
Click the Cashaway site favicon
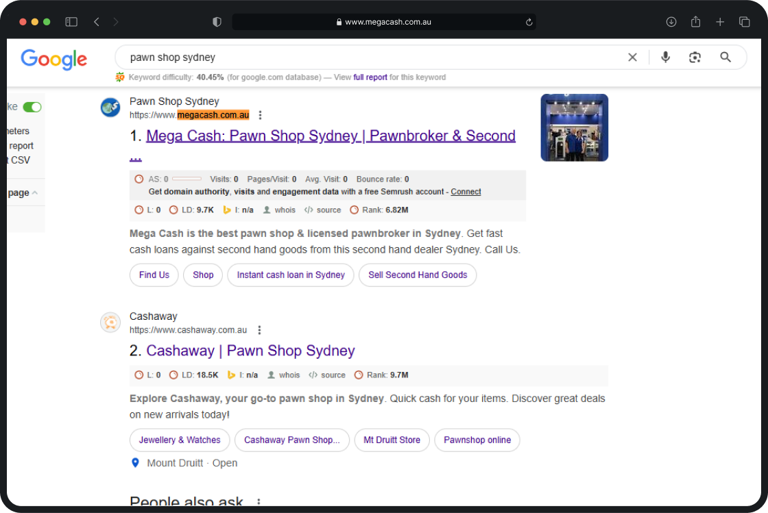click(x=110, y=323)
